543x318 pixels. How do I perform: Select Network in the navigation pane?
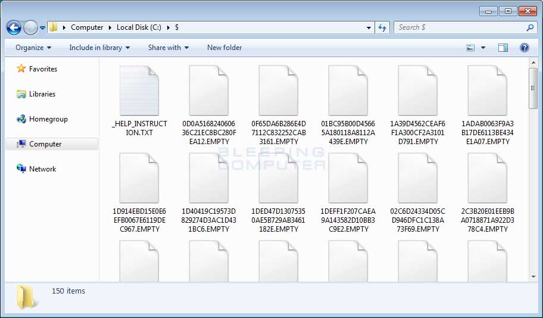(43, 169)
